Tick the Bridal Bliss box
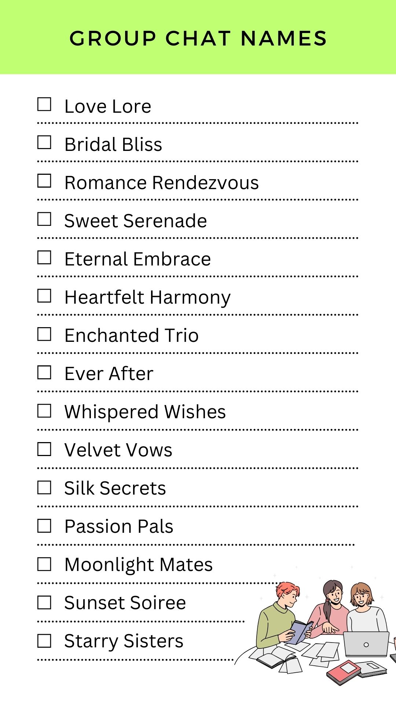This screenshot has height=705, width=396. pos(44,142)
